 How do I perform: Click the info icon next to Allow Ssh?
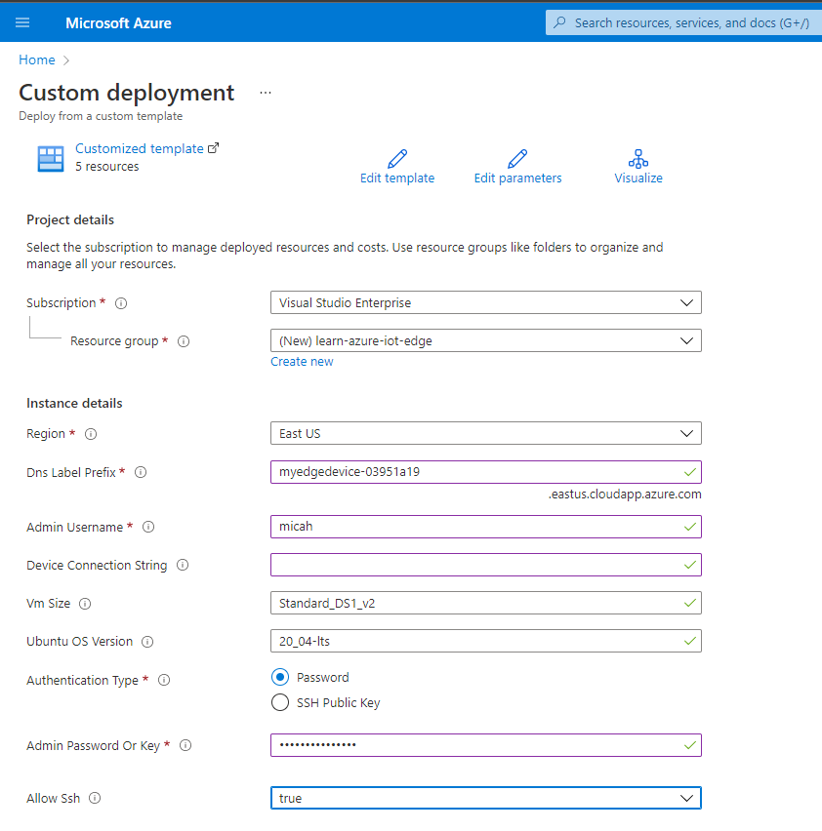pos(95,798)
